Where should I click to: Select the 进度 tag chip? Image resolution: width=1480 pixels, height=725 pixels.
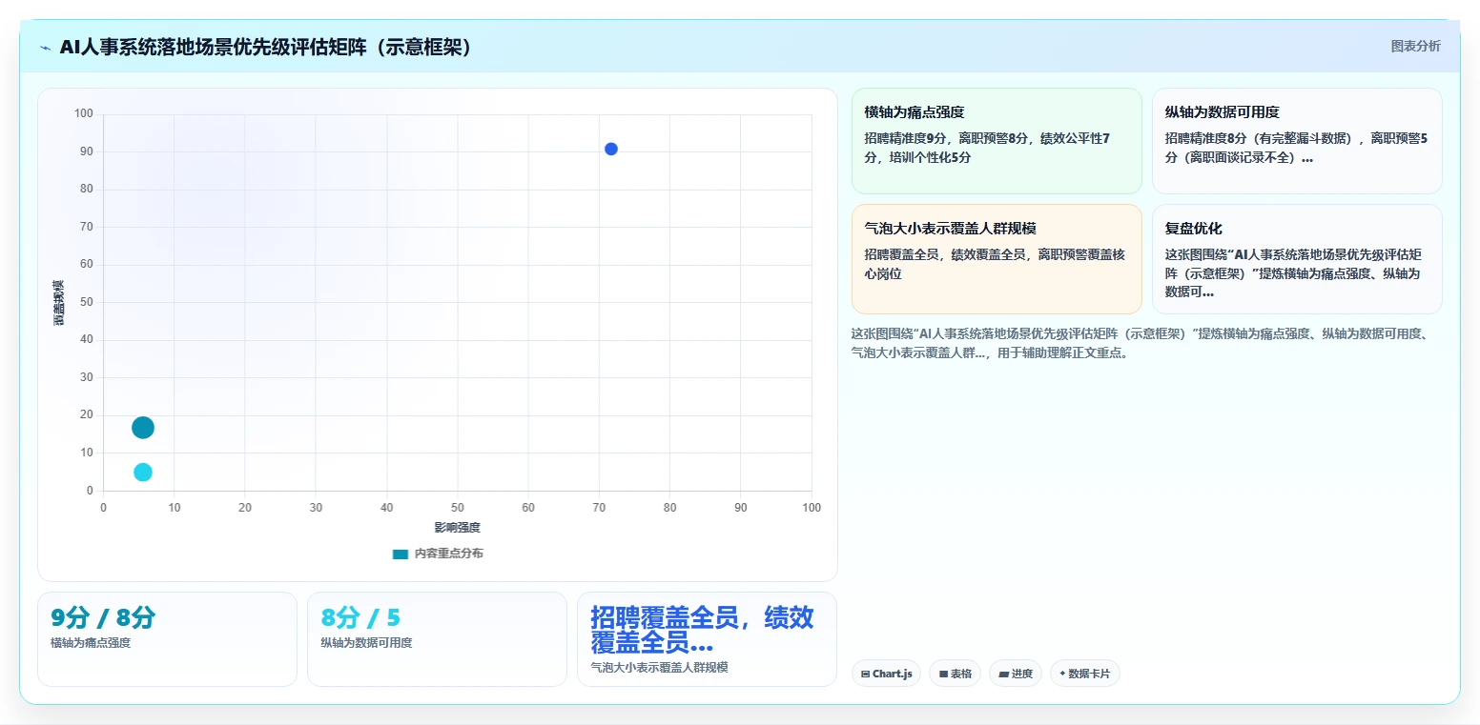[1015, 674]
